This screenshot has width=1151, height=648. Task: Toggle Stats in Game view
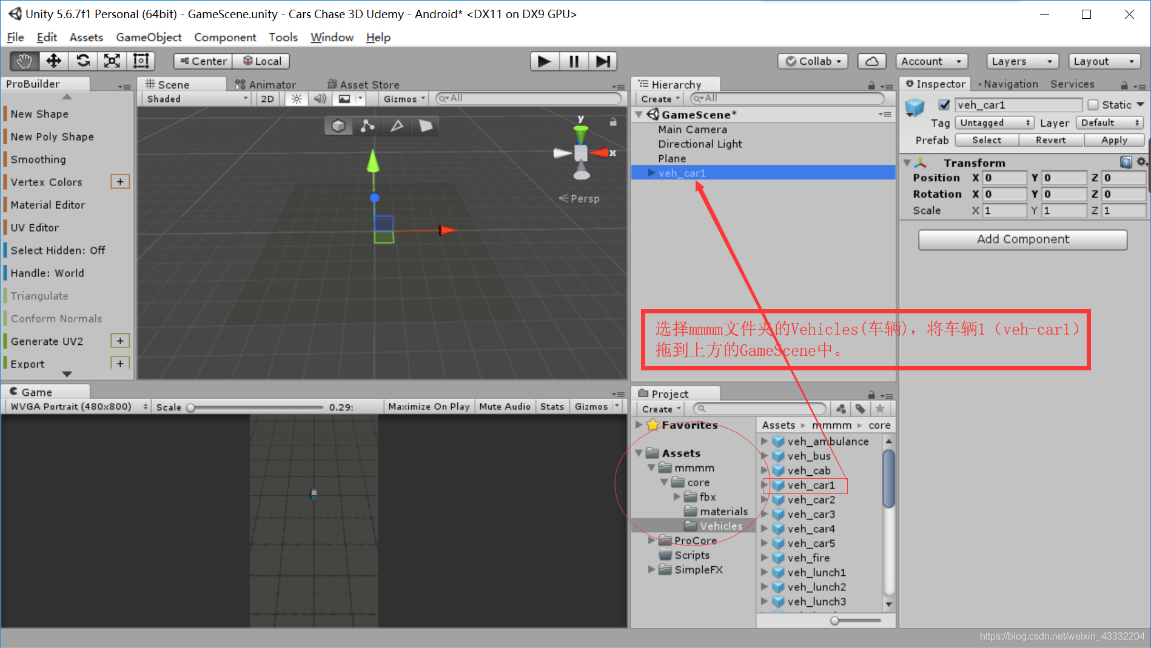tap(552, 406)
